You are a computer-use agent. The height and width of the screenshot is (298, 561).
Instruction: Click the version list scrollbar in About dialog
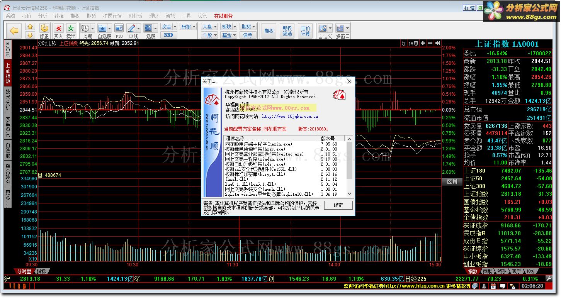pyautogui.click(x=350, y=161)
